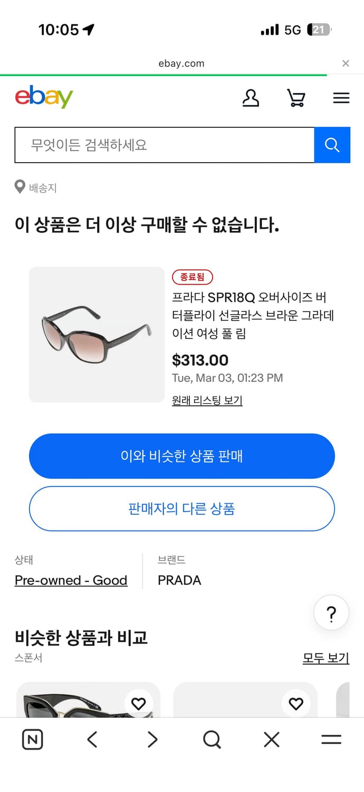The image size is (364, 792).
Task: Open the shopping cart icon
Action: [296, 98]
